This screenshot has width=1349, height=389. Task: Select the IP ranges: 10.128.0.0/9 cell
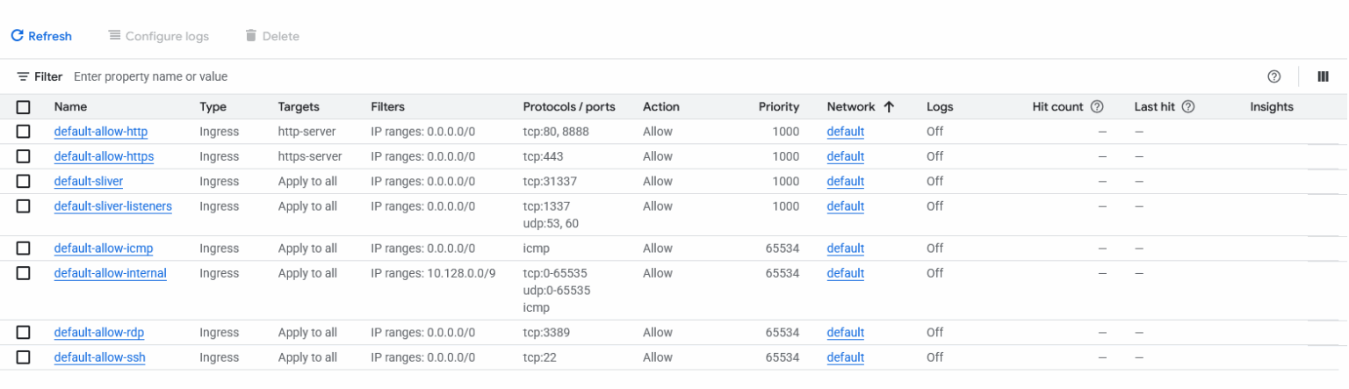click(x=434, y=273)
